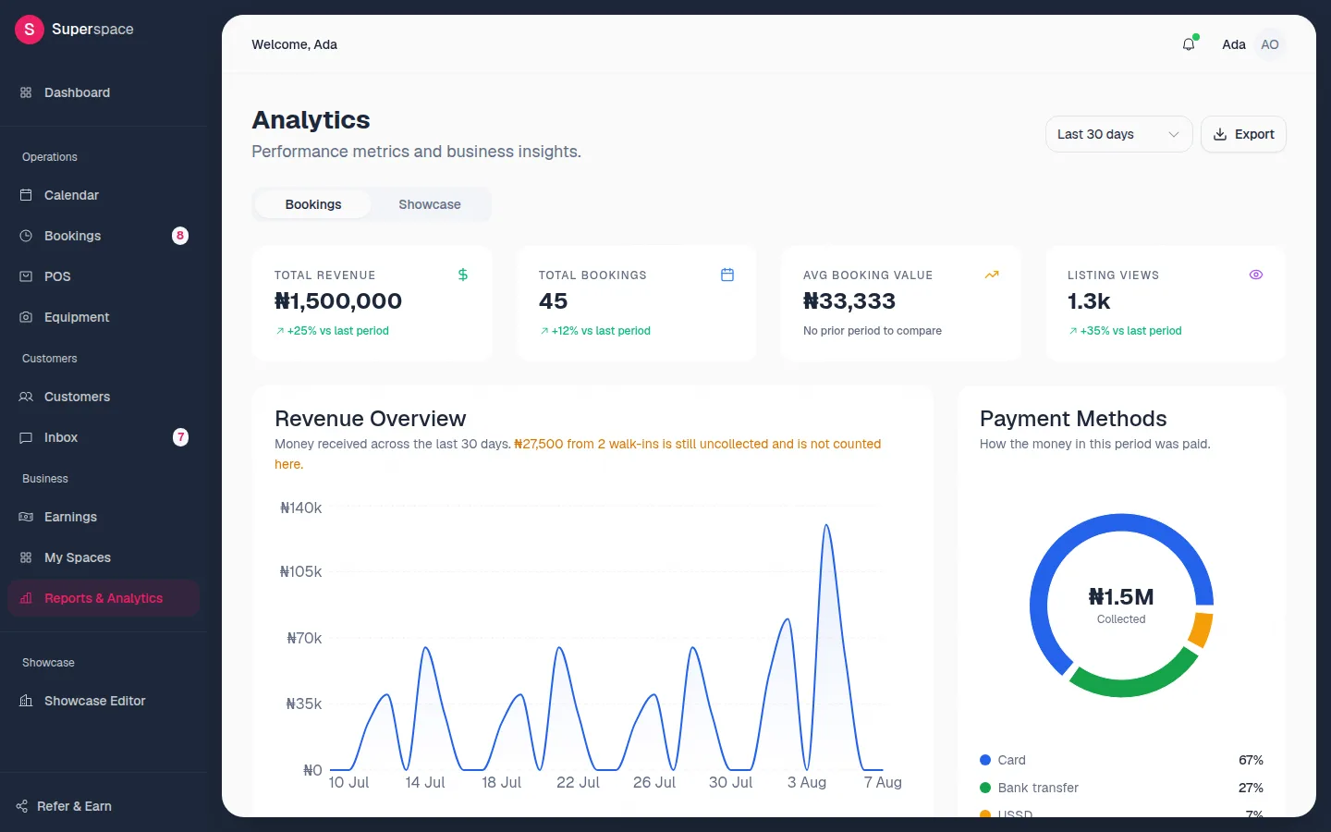Click the My Spaces grid icon
Screen dimensions: 1331x832
point(26,557)
